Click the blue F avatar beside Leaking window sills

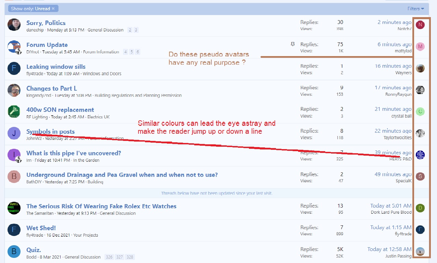(x=14, y=68)
